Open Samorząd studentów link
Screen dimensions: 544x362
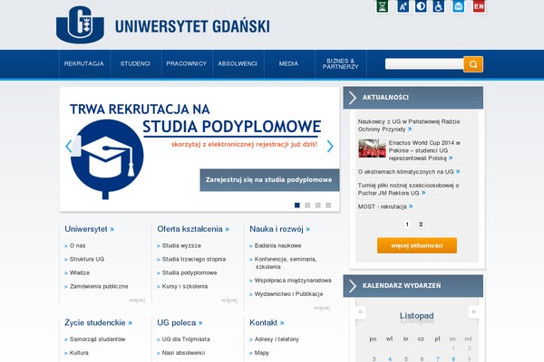[98, 339]
